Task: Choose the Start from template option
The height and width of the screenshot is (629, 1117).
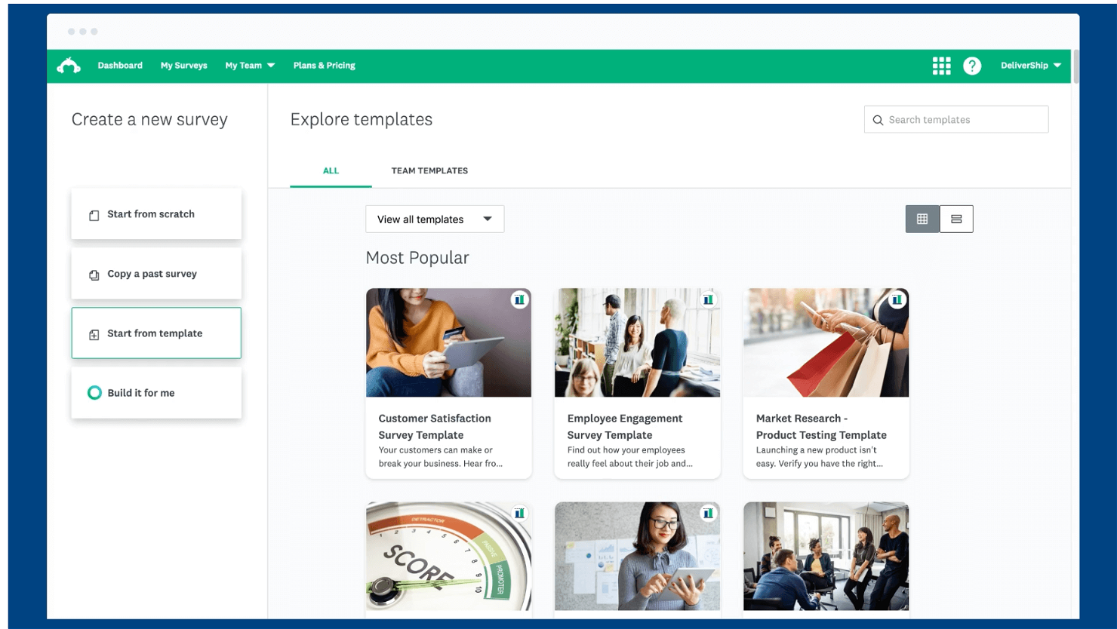Action: tap(156, 333)
